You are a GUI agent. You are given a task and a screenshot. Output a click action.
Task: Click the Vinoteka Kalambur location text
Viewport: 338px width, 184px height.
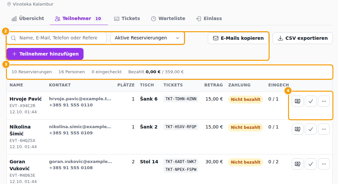click(x=33, y=4)
